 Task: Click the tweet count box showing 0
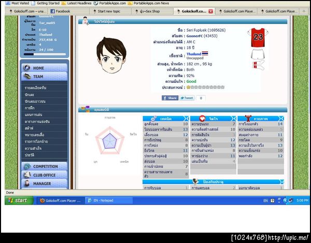click(201, 98)
